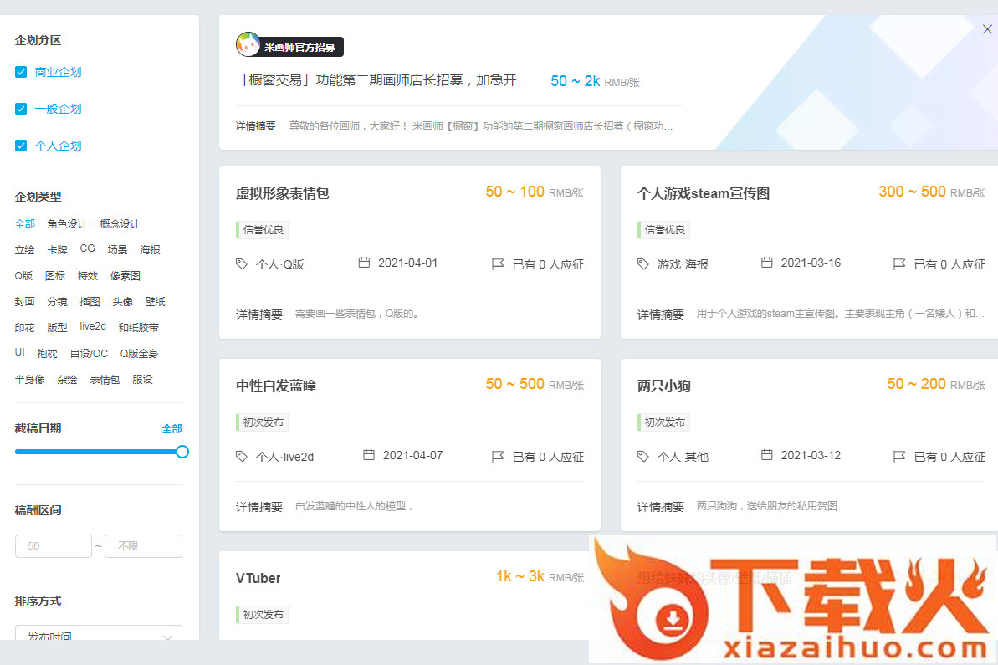998x665 pixels.
Task: Click calendar icon beside 2021-04-01
Action: click(x=364, y=262)
